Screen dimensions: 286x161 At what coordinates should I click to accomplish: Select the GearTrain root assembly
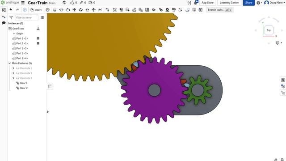pyautogui.click(x=18, y=29)
